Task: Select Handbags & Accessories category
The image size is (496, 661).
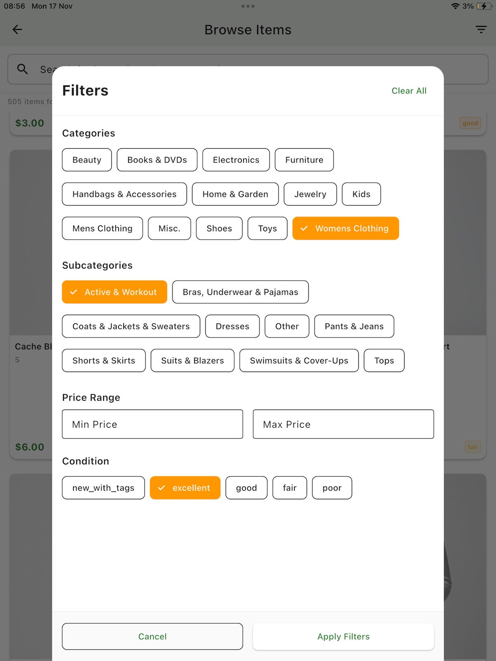Action: pos(124,194)
